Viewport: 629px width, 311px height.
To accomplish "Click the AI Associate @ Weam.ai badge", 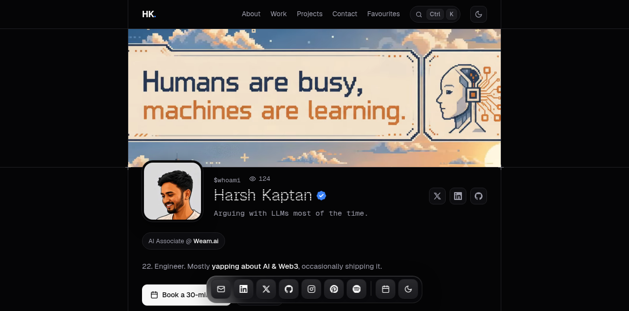I will point(183,241).
